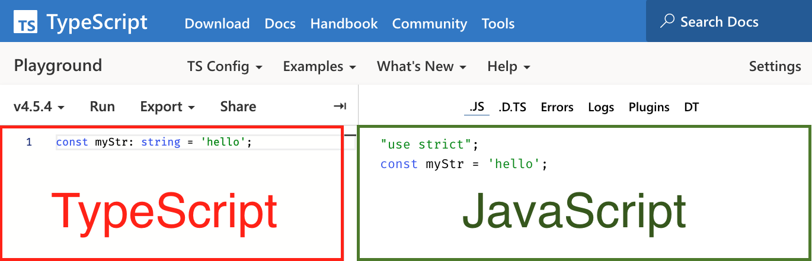Open the TS Config dropdown
This screenshot has height=261, width=812.
point(225,66)
